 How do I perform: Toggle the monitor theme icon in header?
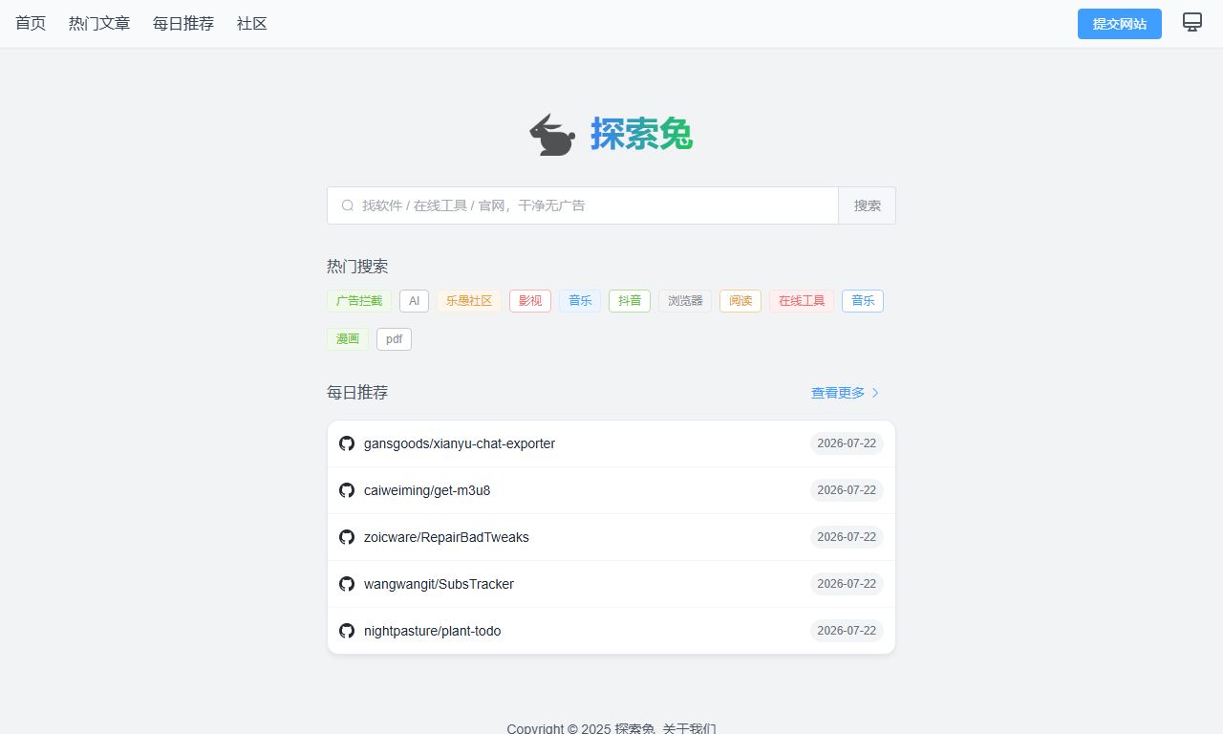click(x=1192, y=22)
